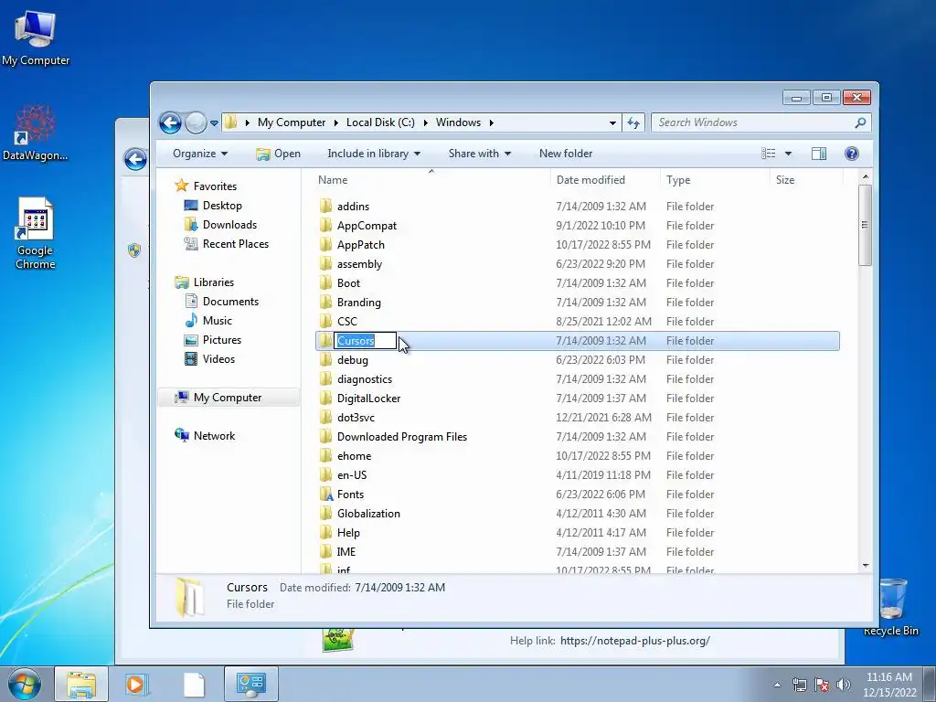Click the Open toolbar button
Image resolution: width=936 pixels, height=702 pixels.
[x=278, y=154]
